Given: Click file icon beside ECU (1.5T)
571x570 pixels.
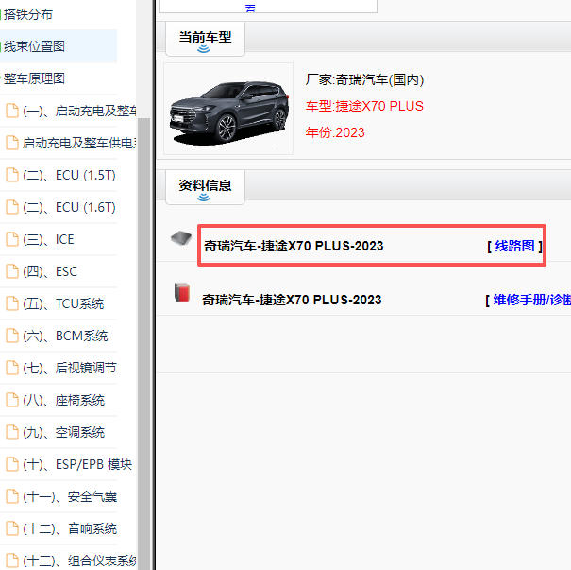Looking at the screenshot, I should coord(12,175).
